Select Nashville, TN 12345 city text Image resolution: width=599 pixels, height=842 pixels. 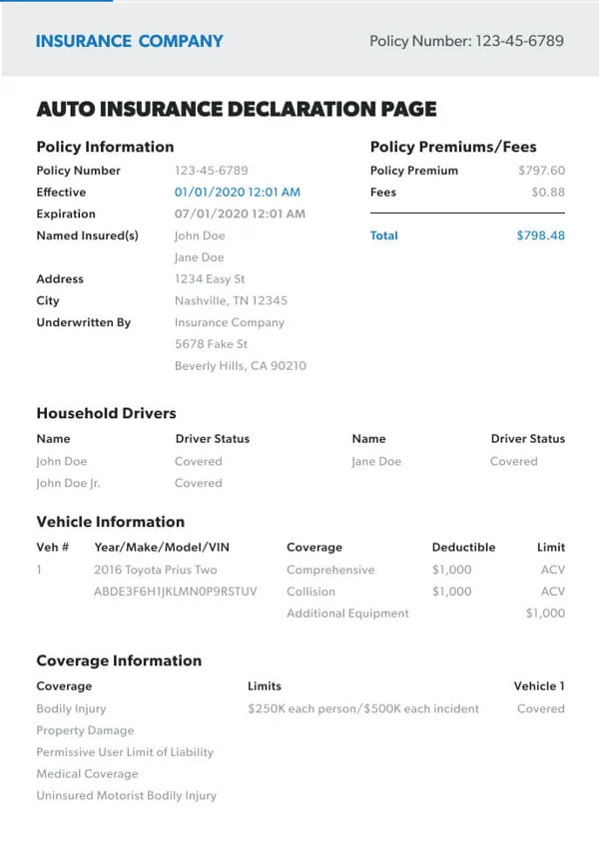(x=231, y=301)
